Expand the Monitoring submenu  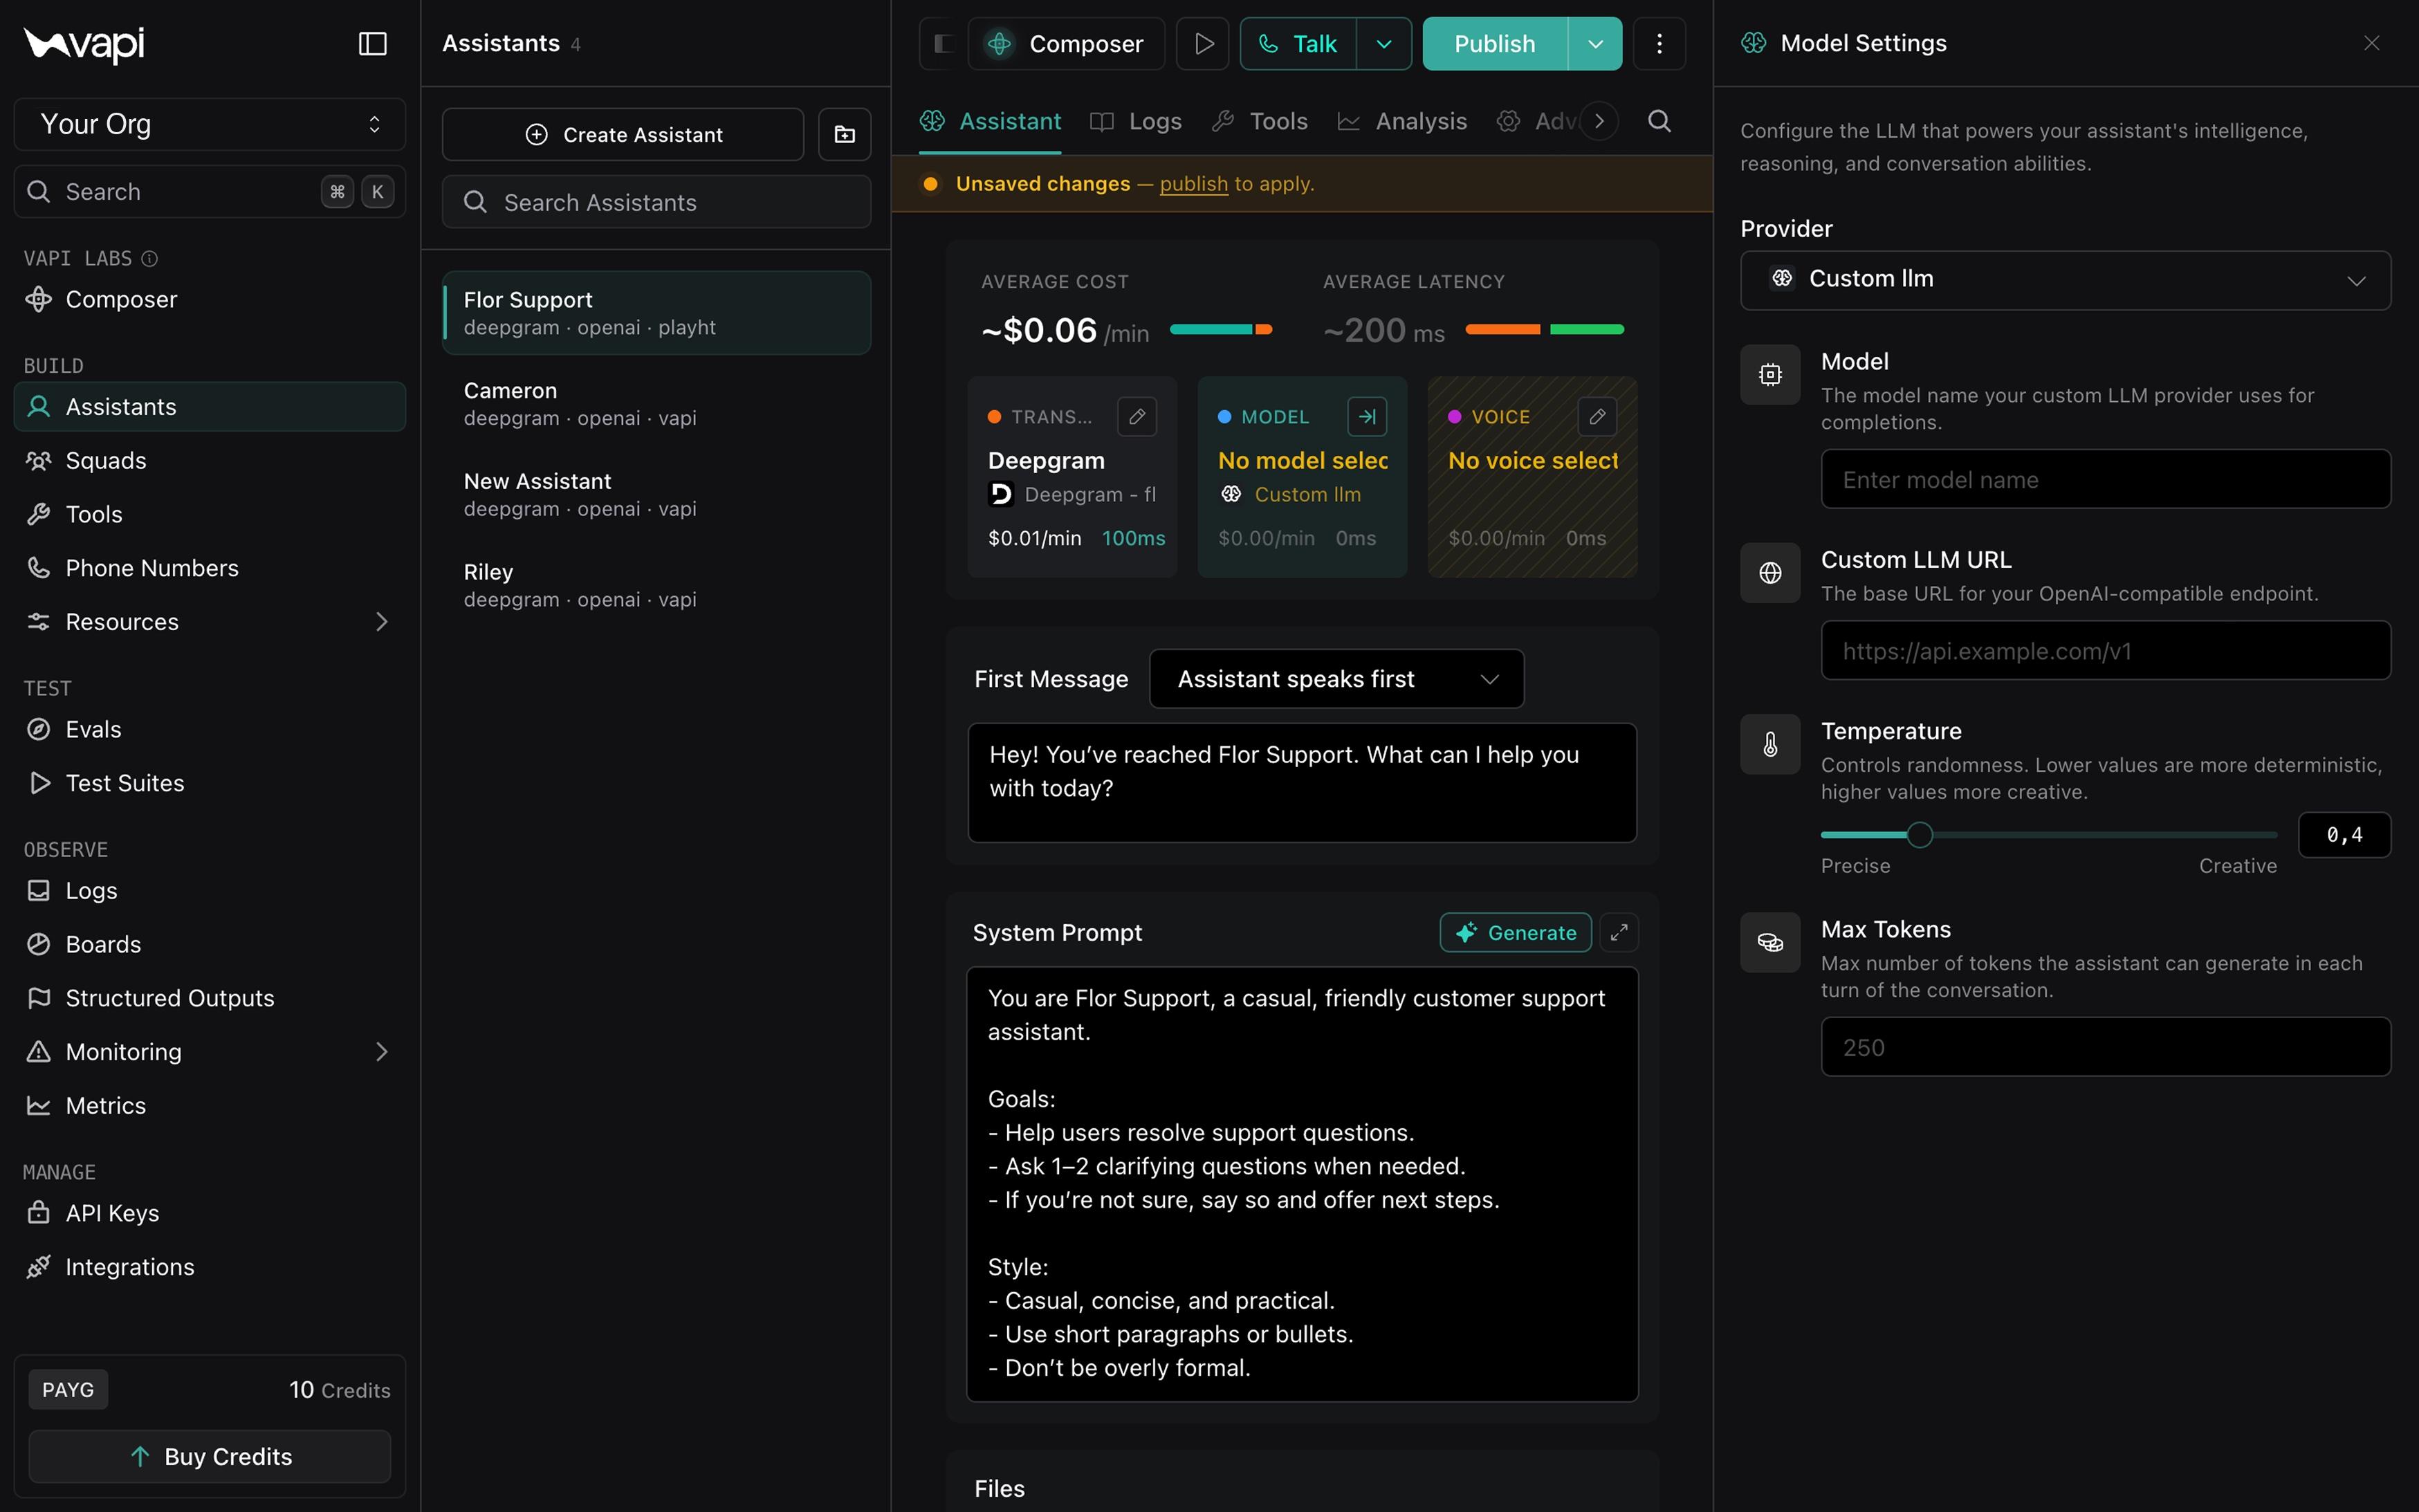click(381, 1052)
